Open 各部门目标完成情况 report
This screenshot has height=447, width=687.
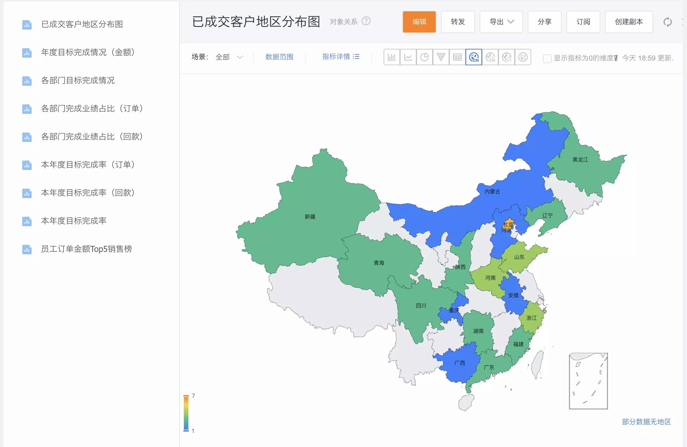[78, 80]
